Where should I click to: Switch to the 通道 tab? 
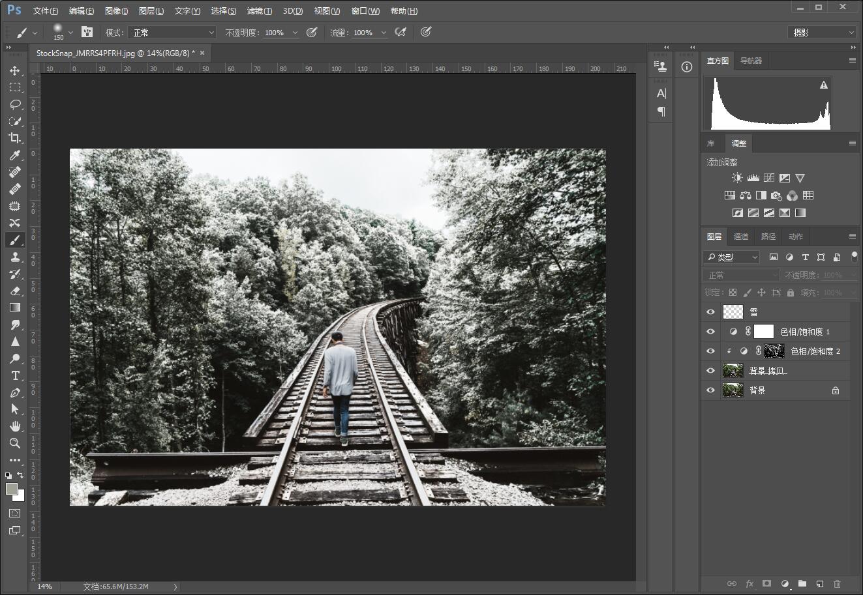(x=741, y=237)
